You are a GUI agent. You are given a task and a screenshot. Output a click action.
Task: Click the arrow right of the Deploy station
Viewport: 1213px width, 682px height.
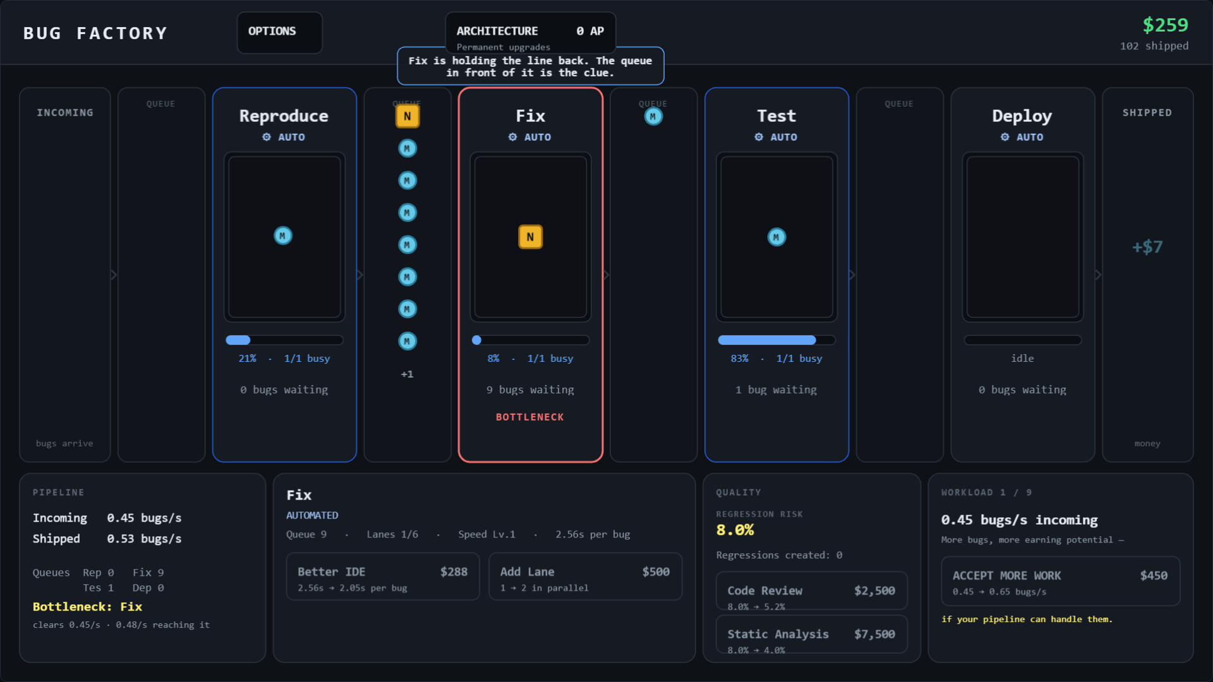[x=1098, y=275]
